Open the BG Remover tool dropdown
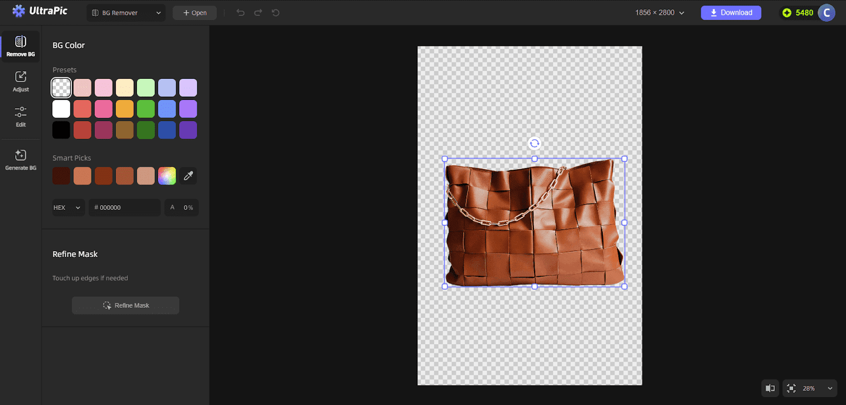846x405 pixels. click(x=126, y=13)
